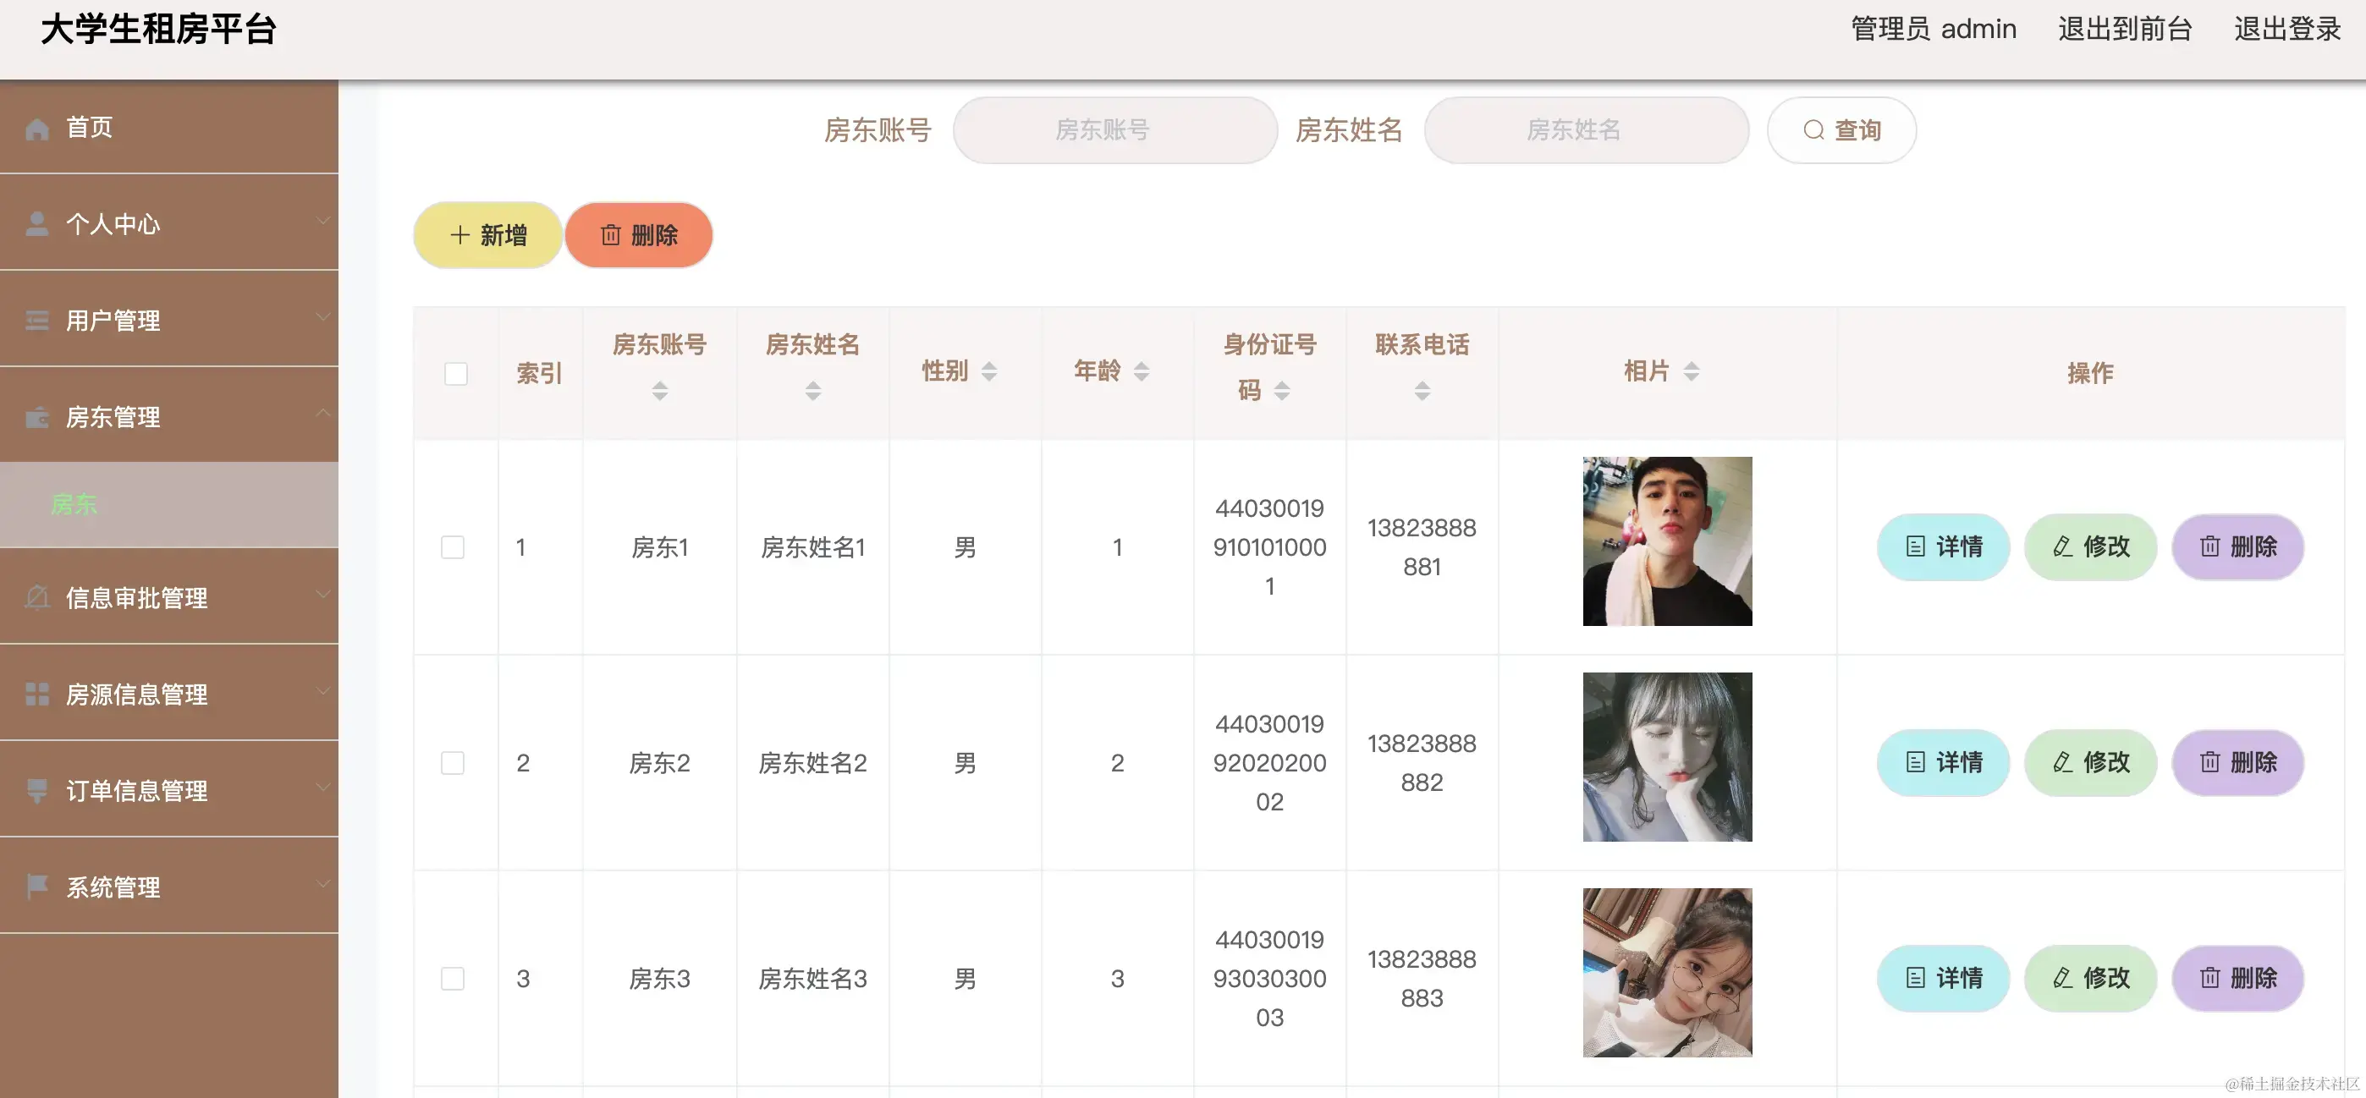This screenshot has height=1098, width=2366.
Task: Check the checkbox for row 房东1
Action: click(454, 547)
